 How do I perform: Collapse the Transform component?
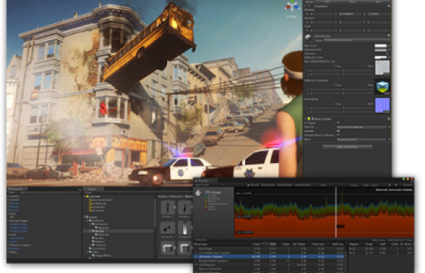coord(305,6)
